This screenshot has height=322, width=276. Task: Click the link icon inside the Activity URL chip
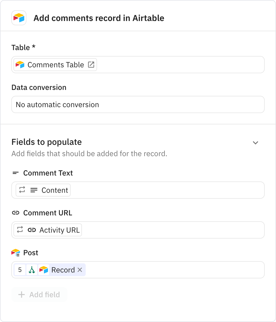32,230
